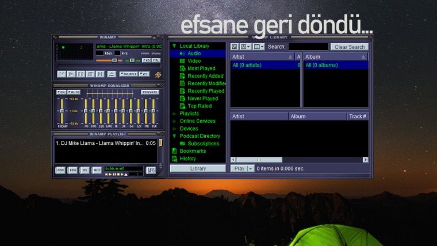The width and height of the screenshot is (437, 246).
Task: Select DJ Mike Llama track in playlist
Action: point(106,143)
